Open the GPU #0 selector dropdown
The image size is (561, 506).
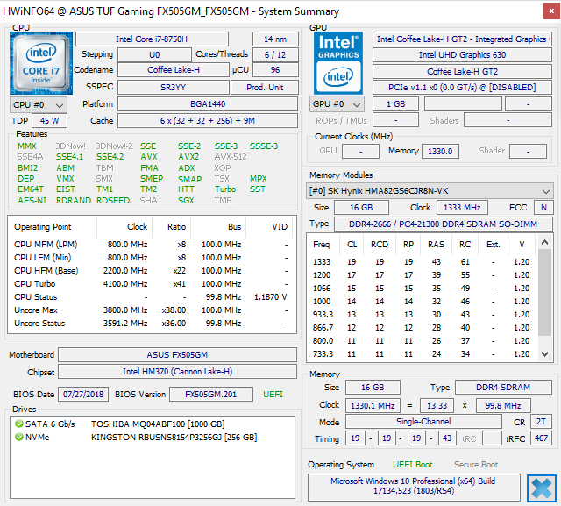(336, 103)
